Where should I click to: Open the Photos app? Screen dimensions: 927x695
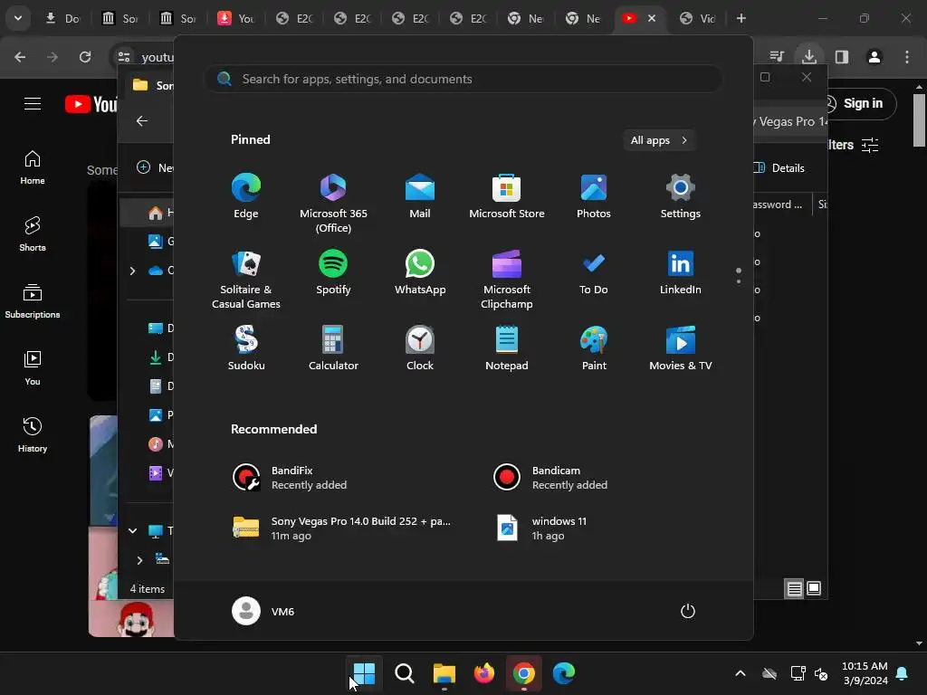tap(594, 196)
